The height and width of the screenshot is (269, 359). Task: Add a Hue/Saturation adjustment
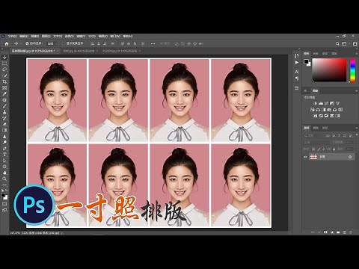point(312,109)
